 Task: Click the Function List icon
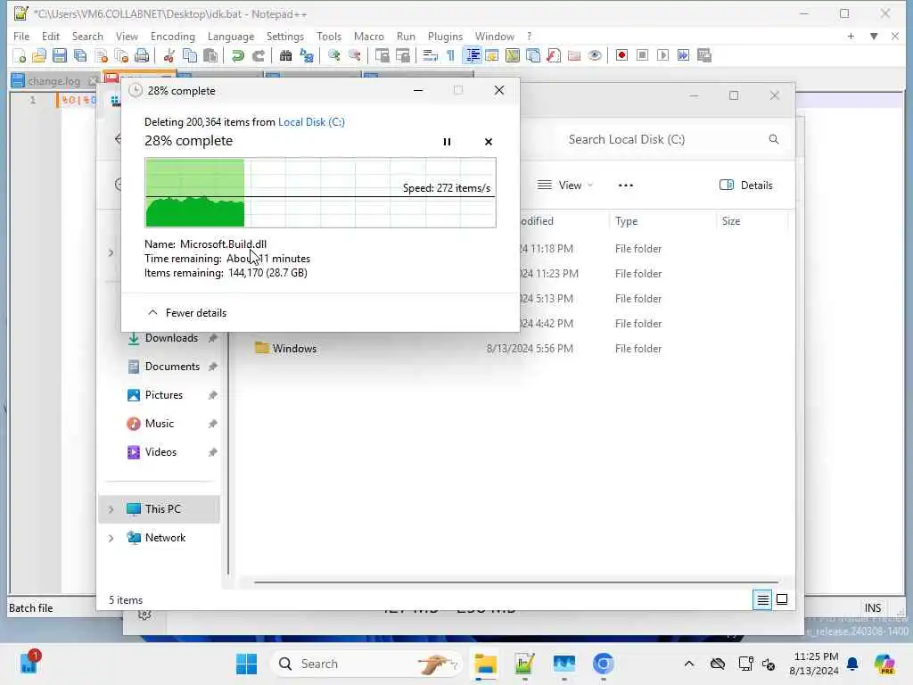pyautogui.click(x=554, y=55)
